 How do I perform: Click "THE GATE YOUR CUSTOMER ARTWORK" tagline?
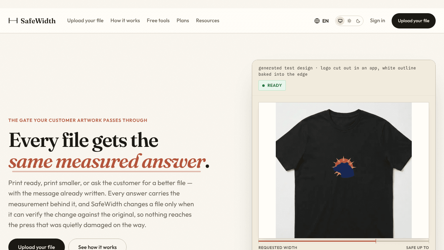pos(78,120)
